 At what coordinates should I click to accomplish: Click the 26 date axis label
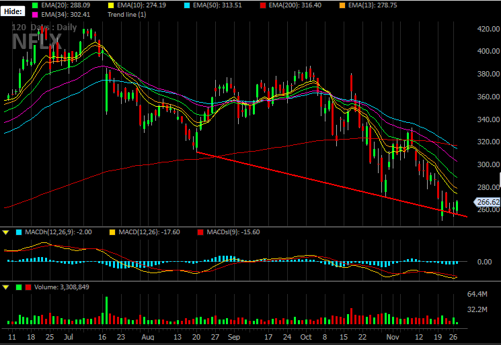(453, 337)
